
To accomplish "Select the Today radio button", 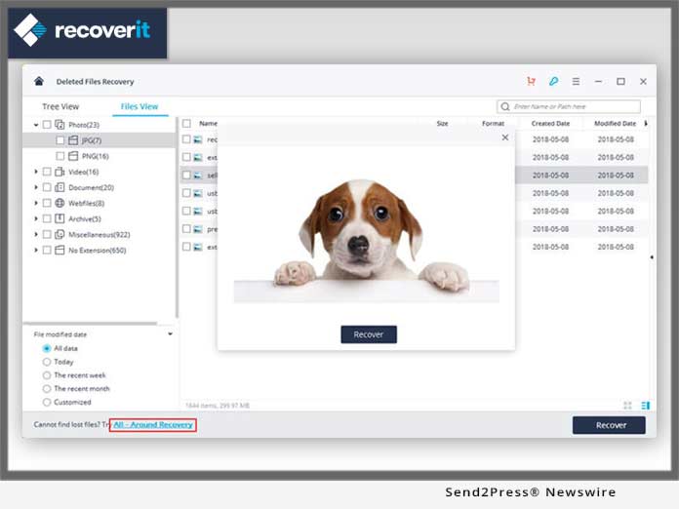I will [47, 362].
